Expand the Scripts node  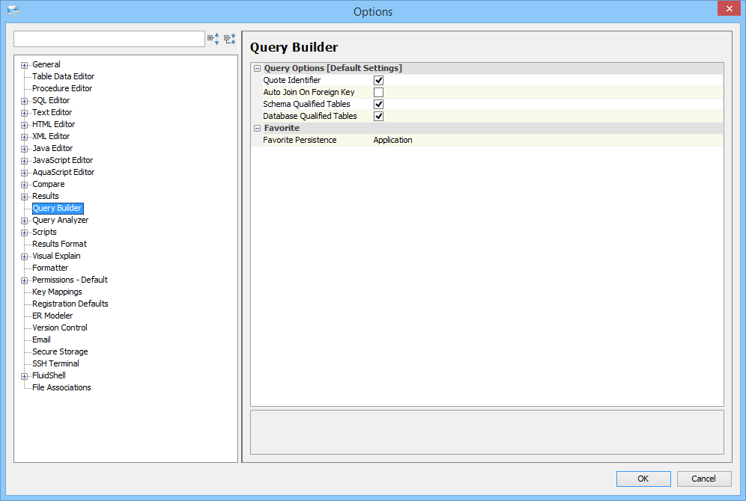pyautogui.click(x=24, y=233)
